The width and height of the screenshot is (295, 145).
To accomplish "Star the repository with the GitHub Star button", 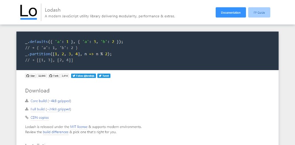I will click(x=31, y=76).
